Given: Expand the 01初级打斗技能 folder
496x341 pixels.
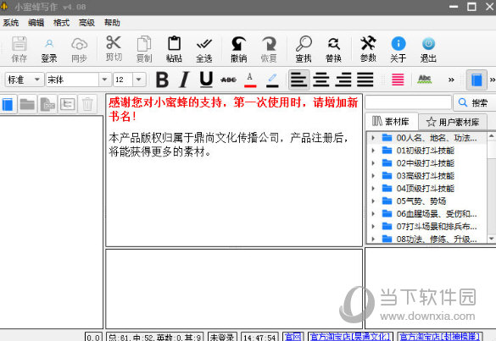Looking at the screenshot, I should (373, 151).
